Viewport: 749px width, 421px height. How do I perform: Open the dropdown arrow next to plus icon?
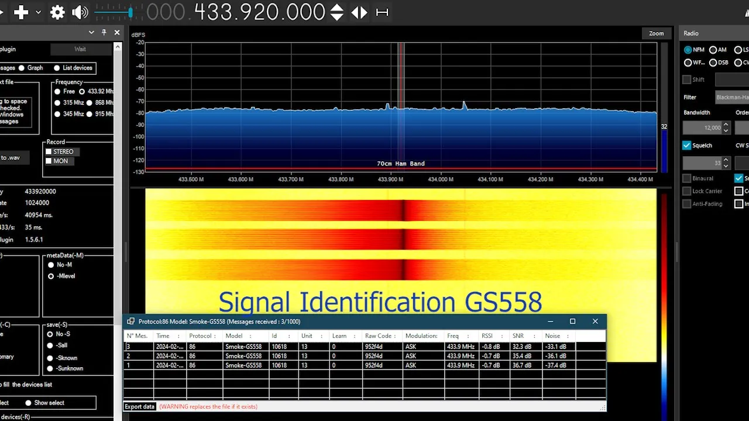pyautogui.click(x=39, y=12)
